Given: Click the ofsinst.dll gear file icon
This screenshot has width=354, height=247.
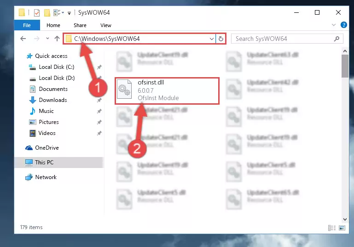Looking at the screenshot, I should pos(124,89).
